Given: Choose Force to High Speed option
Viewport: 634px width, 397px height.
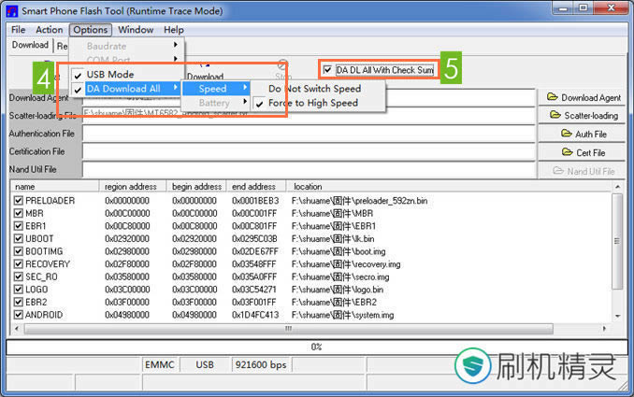Looking at the screenshot, I should [x=312, y=103].
